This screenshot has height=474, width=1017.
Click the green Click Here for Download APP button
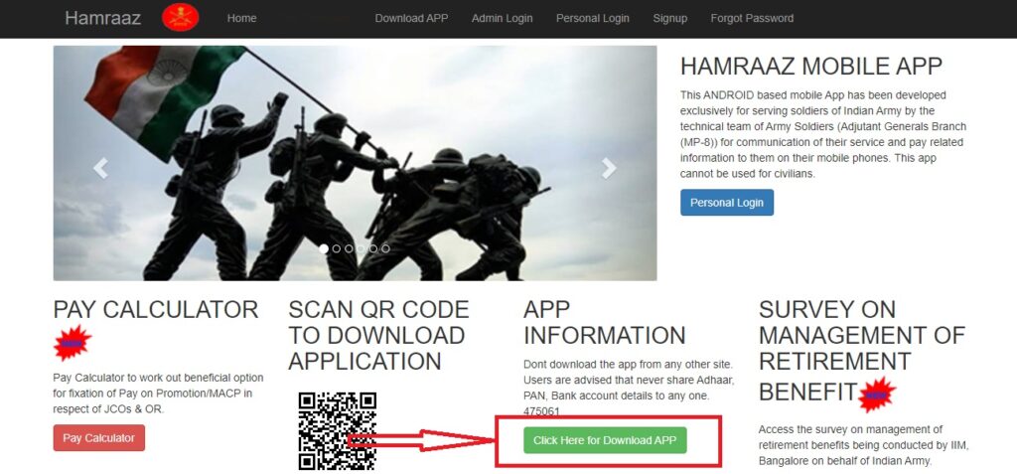coord(605,440)
